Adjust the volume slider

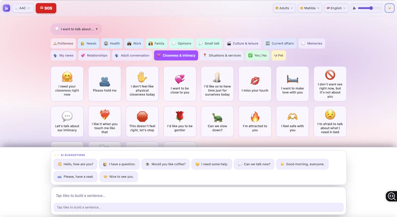coord(369,8)
